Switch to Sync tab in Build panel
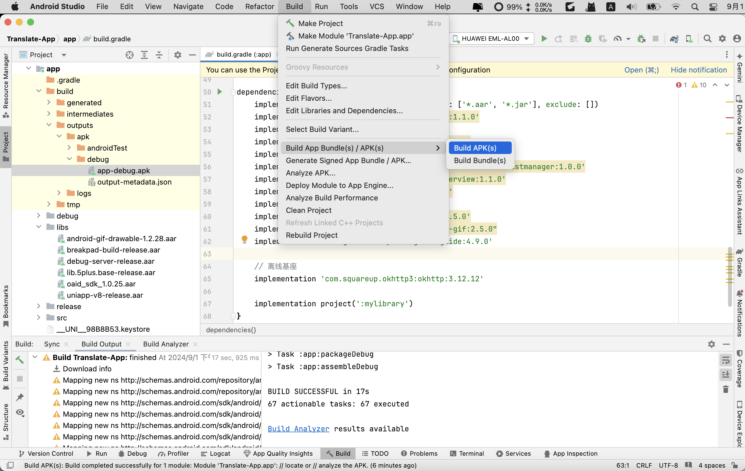 tap(52, 344)
